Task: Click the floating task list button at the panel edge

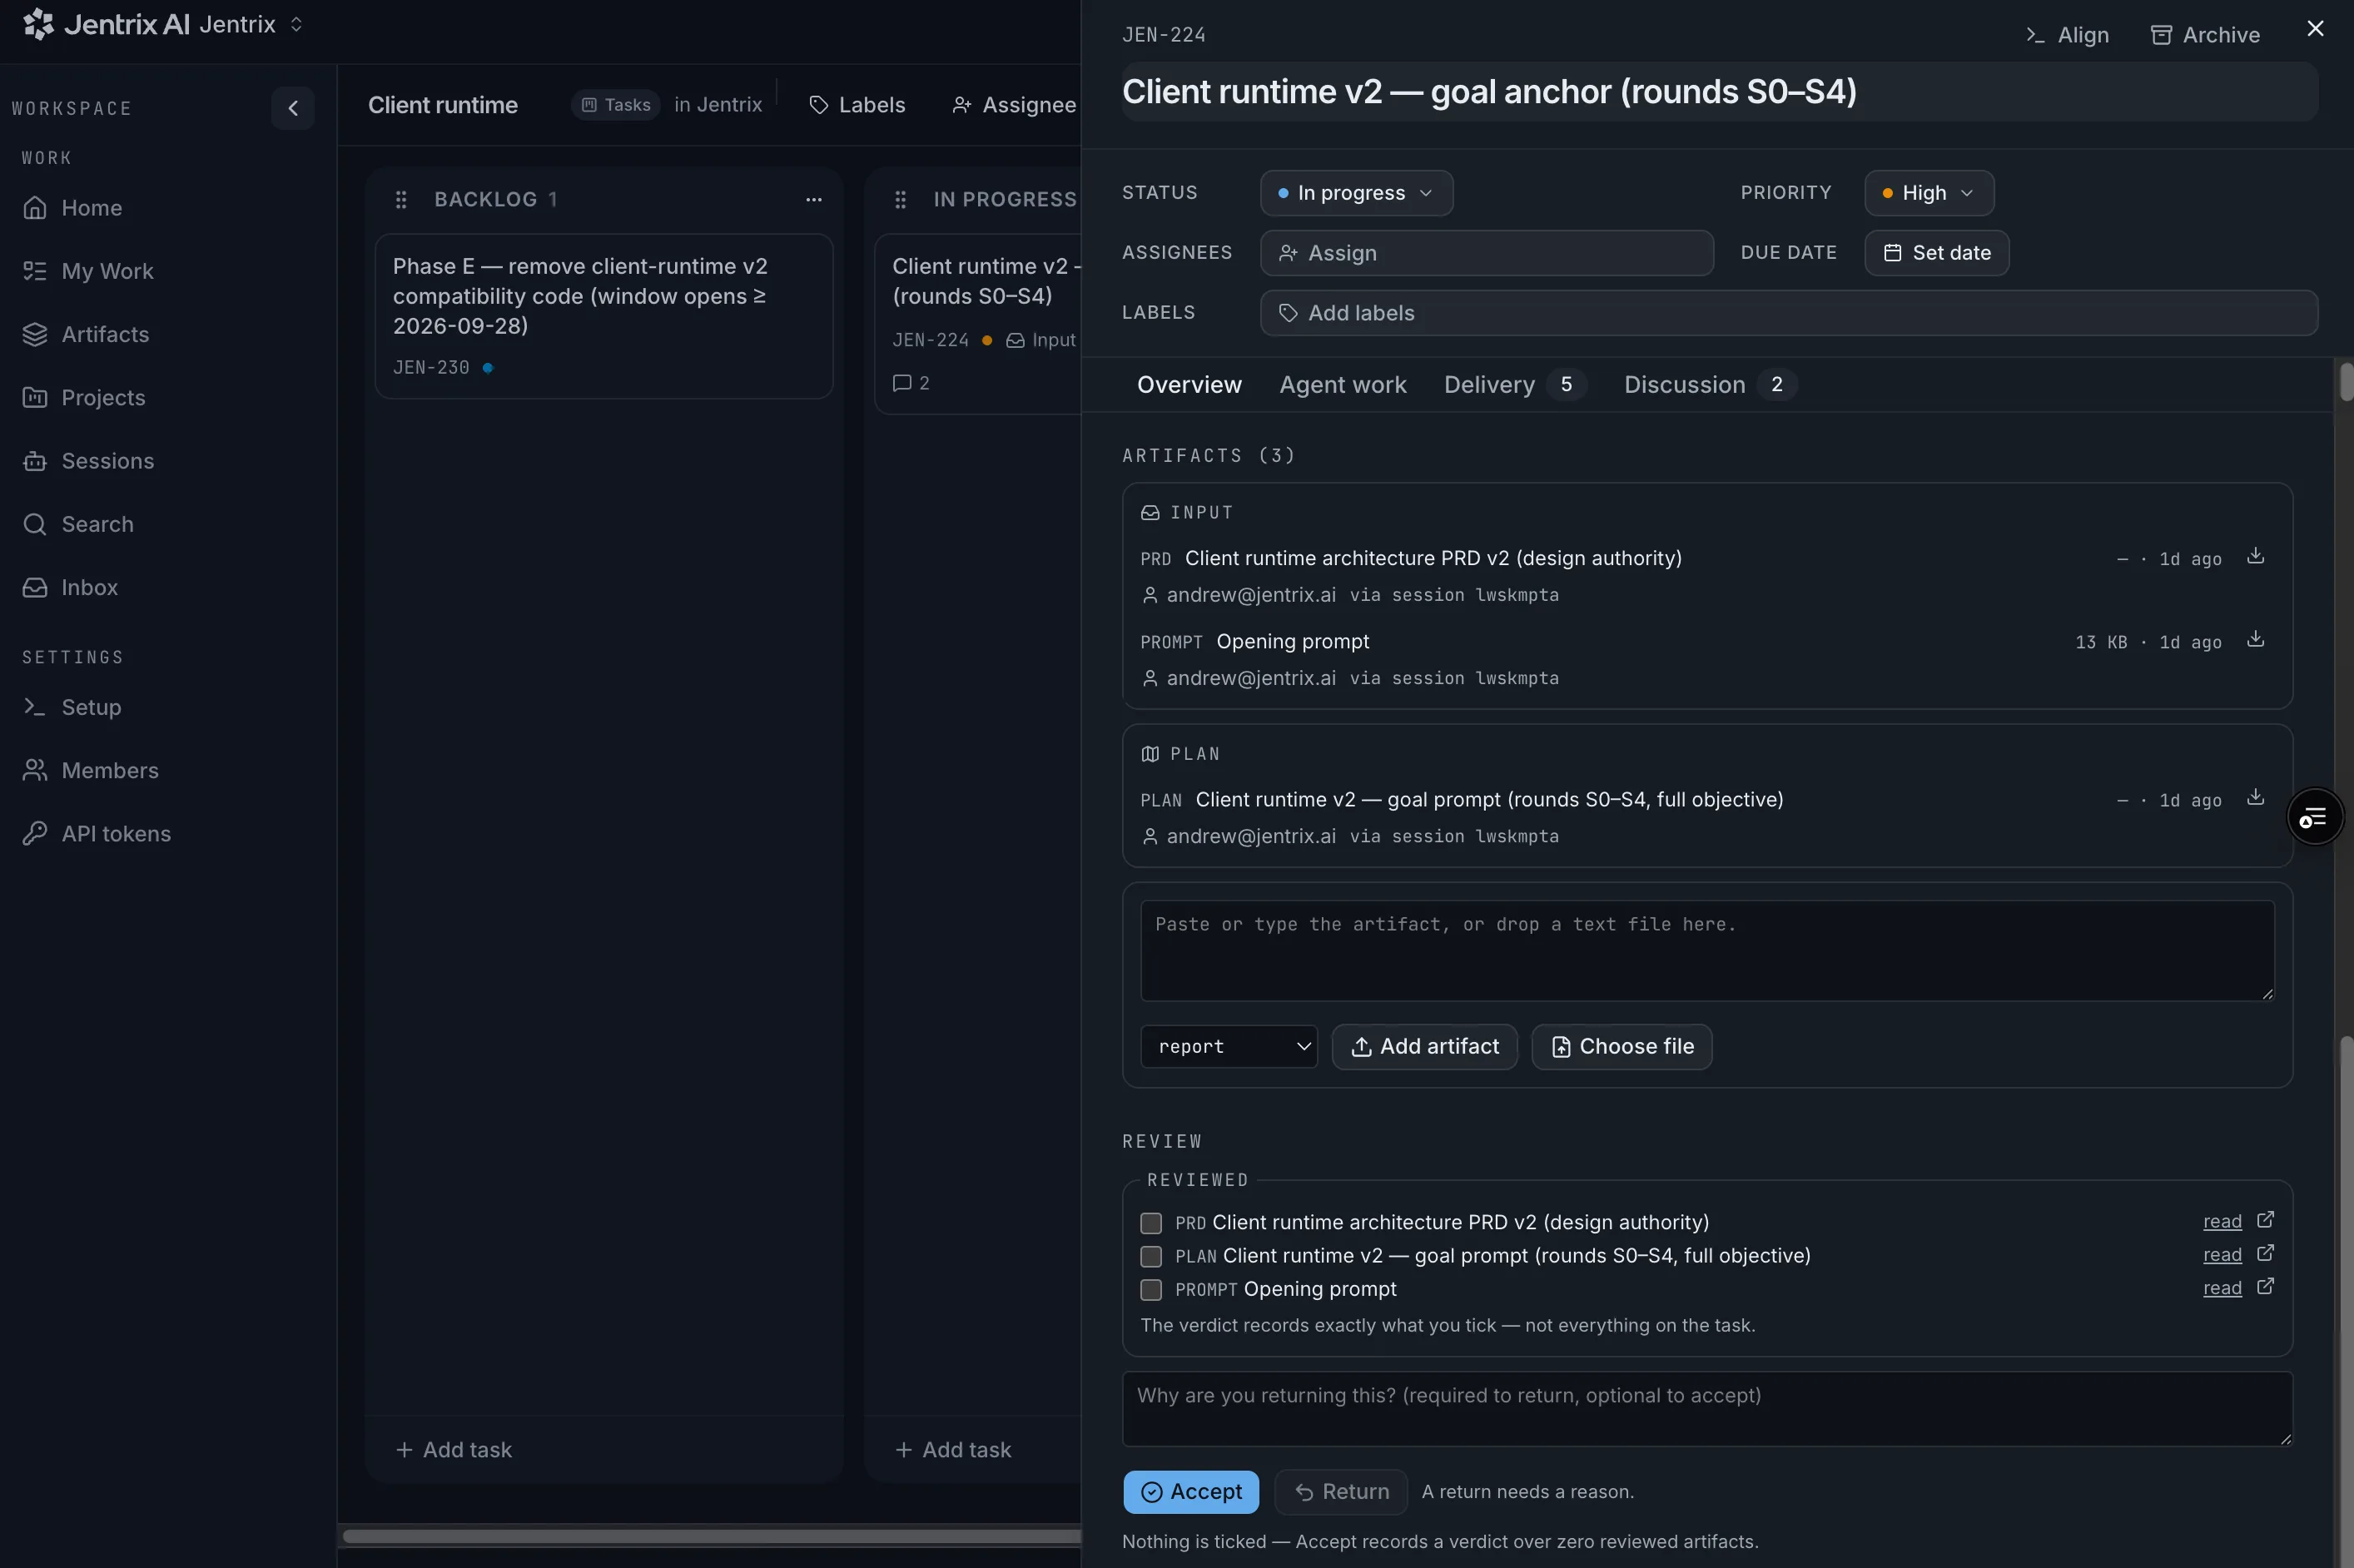Action: coord(2315,818)
